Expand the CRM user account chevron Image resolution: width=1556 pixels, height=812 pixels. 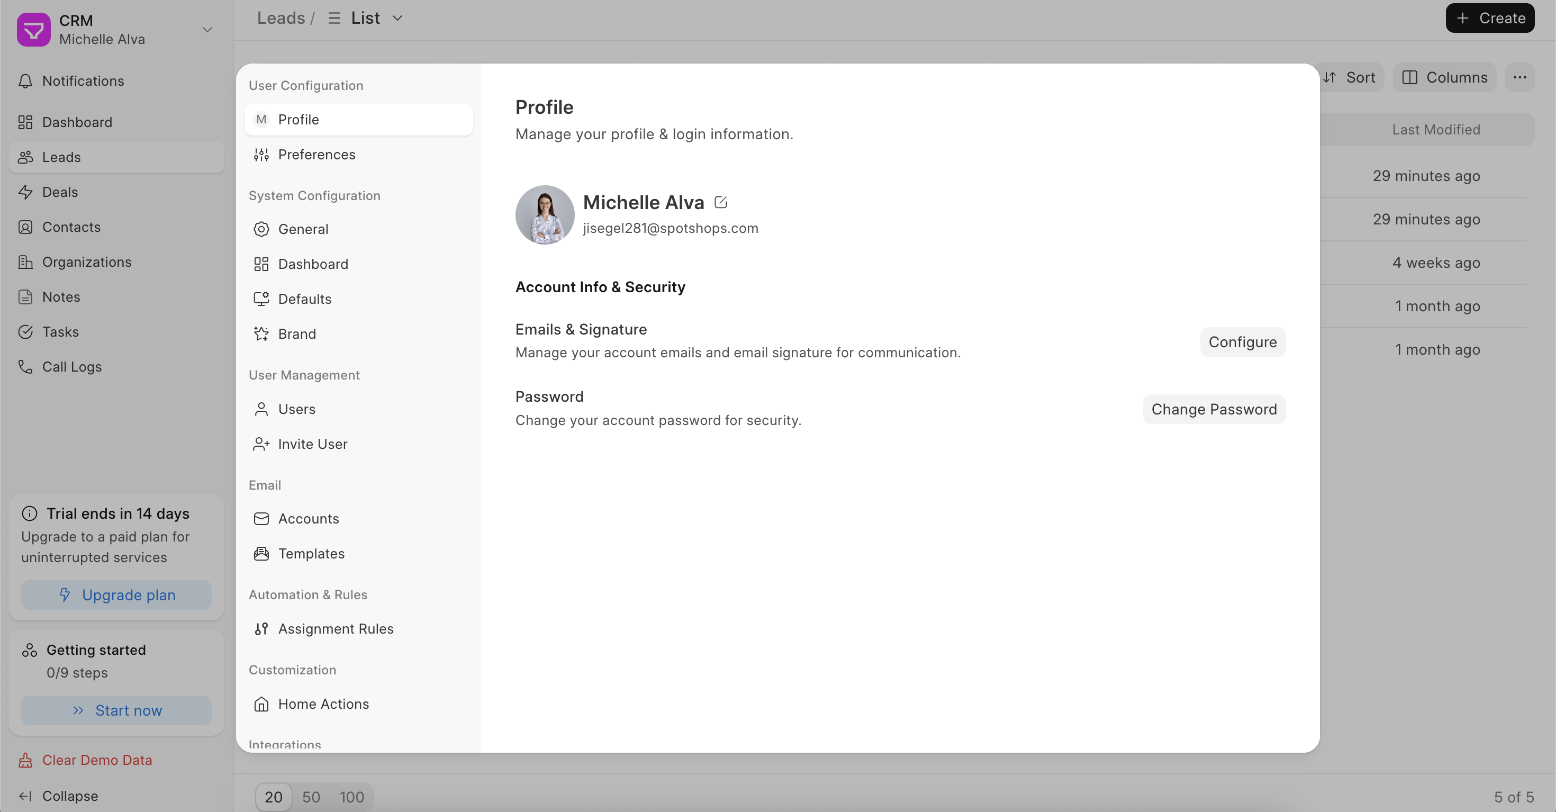(207, 30)
